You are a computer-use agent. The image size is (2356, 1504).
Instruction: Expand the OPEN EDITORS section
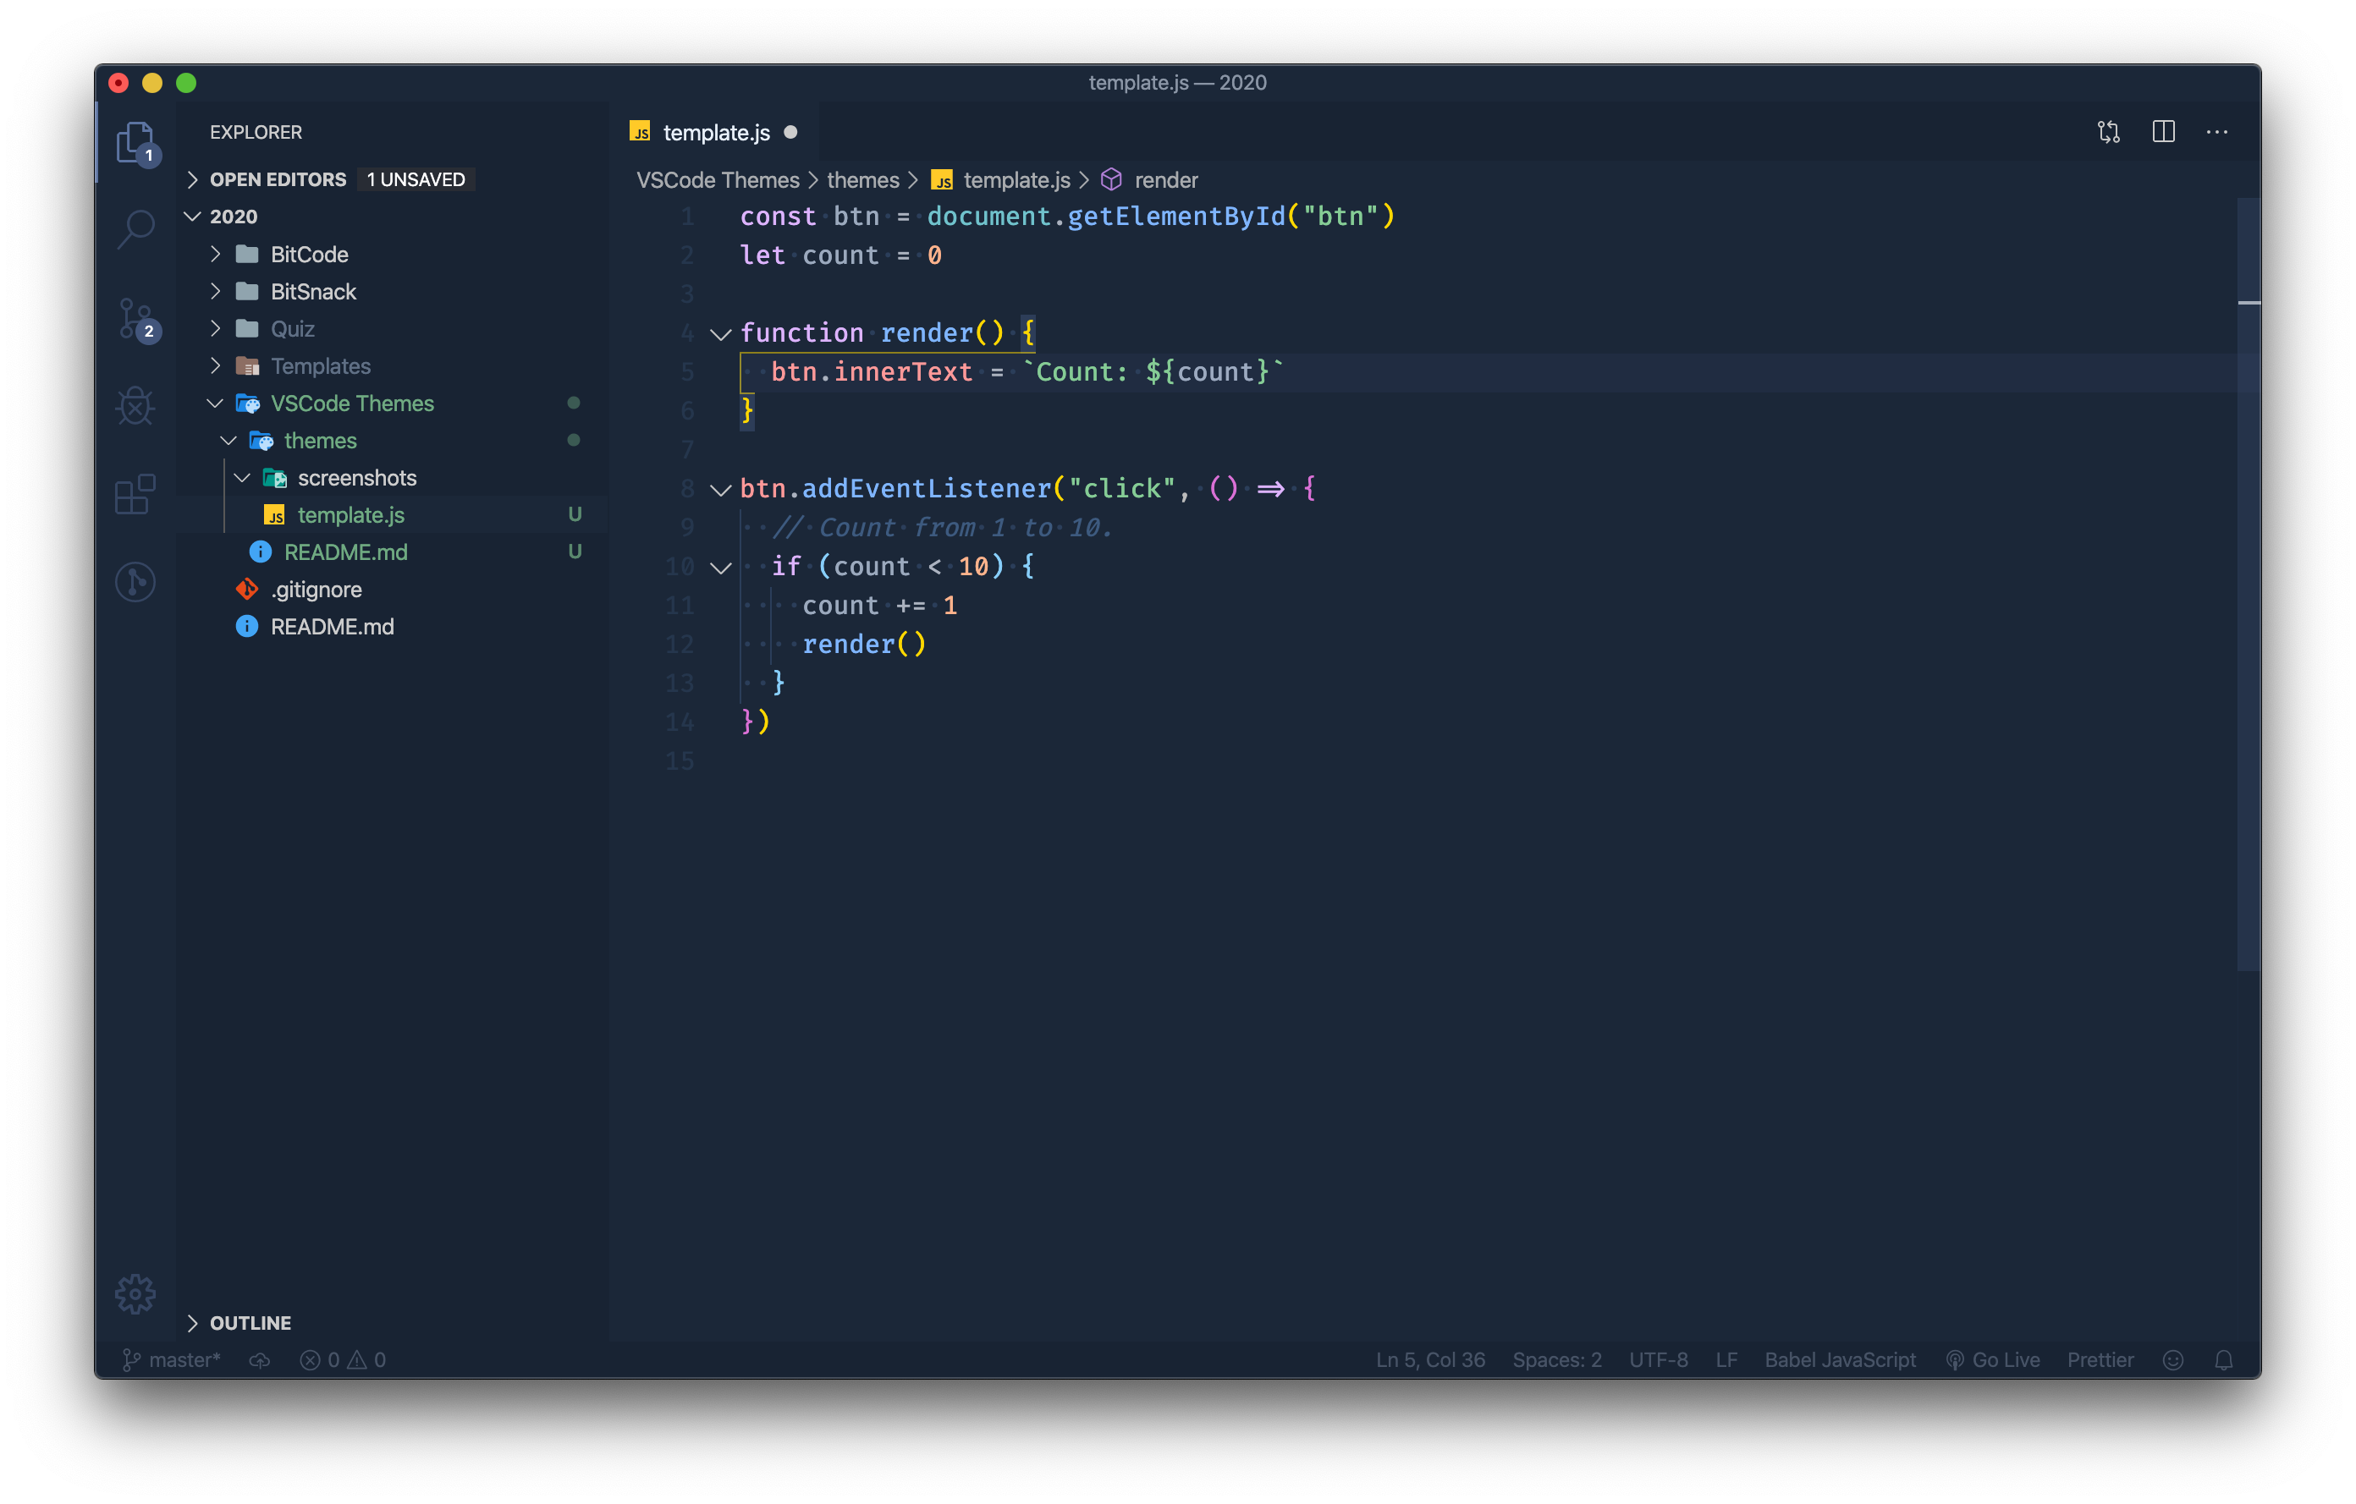[278, 180]
